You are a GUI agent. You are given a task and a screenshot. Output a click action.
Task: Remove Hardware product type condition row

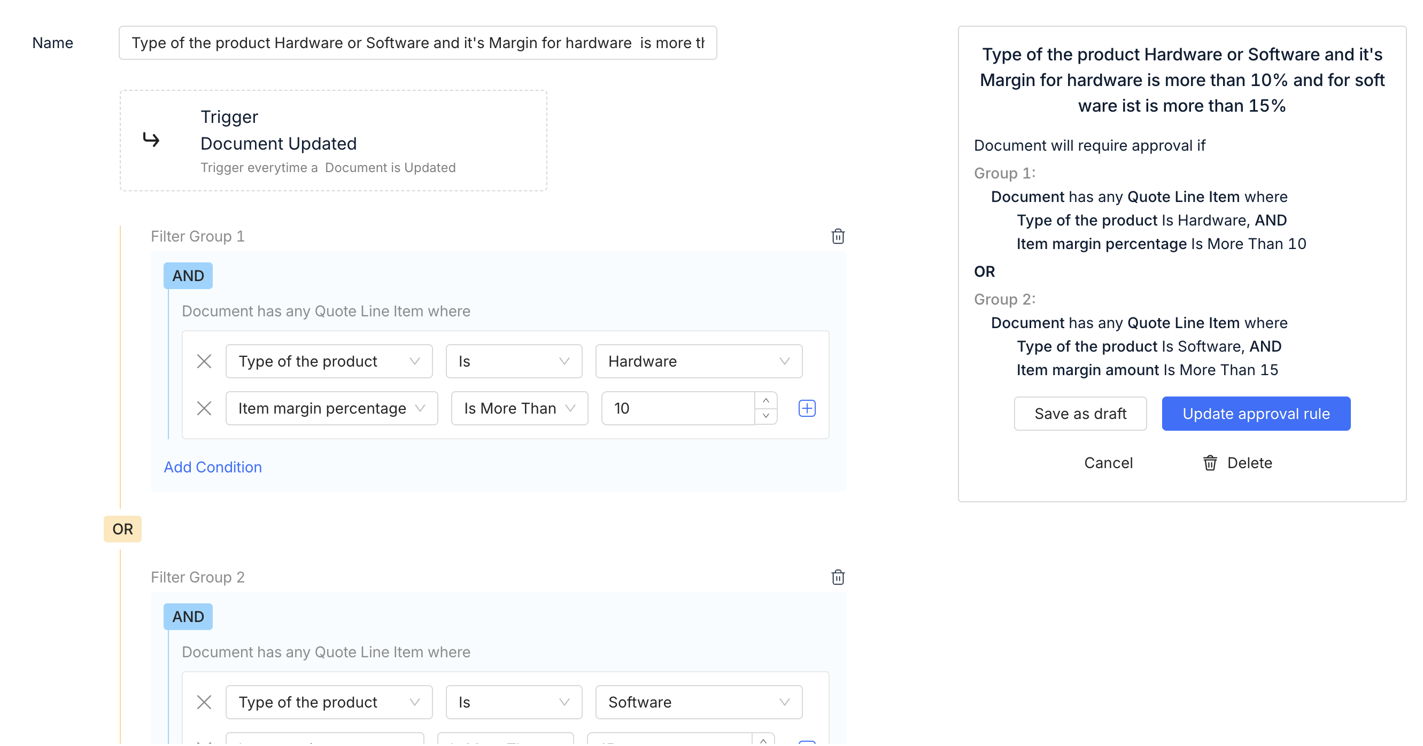point(204,361)
